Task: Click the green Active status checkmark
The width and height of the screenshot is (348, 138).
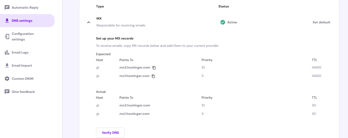Action: coord(223,22)
